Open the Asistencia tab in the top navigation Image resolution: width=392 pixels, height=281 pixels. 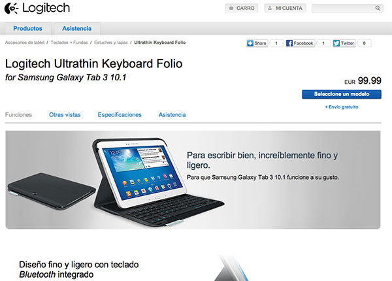pos(77,29)
